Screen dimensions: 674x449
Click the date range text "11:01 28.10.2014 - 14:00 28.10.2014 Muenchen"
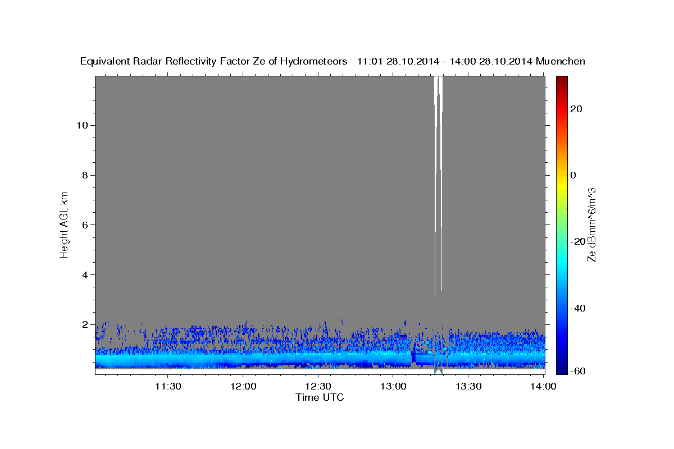coord(471,61)
